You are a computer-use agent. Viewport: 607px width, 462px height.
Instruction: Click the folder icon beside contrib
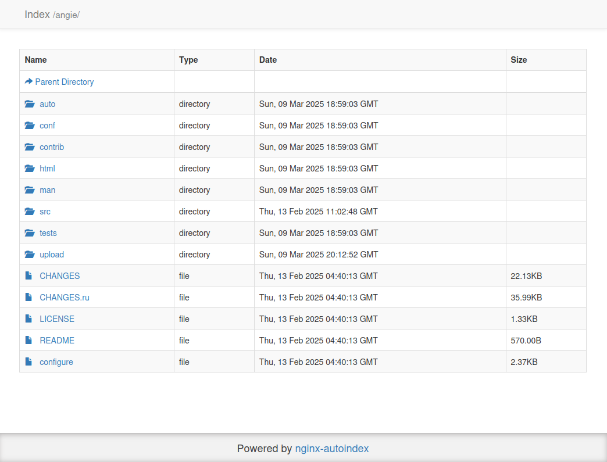tap(30, 147)
